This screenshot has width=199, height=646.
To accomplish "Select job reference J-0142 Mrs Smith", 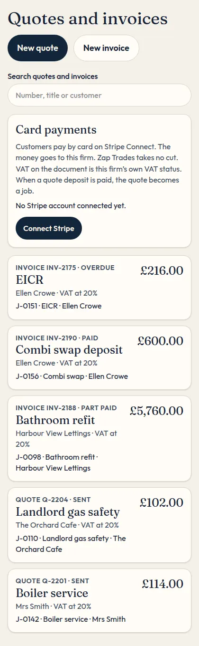I will (71, 619).
